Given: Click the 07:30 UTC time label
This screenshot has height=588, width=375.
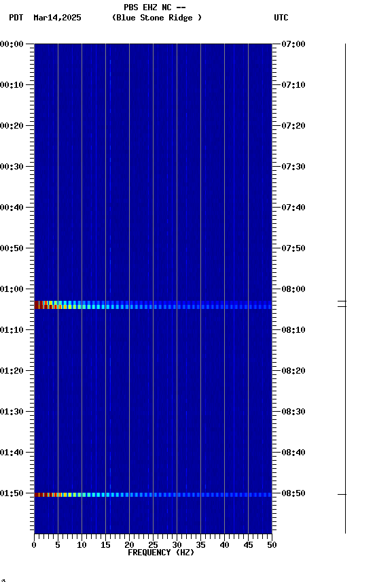Looking at the screenshot, I should tap(293, 167).
